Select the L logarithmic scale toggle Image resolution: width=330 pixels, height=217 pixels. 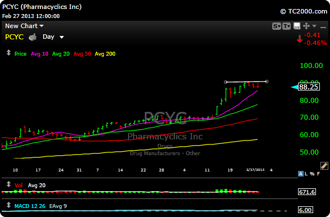pos(306,174)
